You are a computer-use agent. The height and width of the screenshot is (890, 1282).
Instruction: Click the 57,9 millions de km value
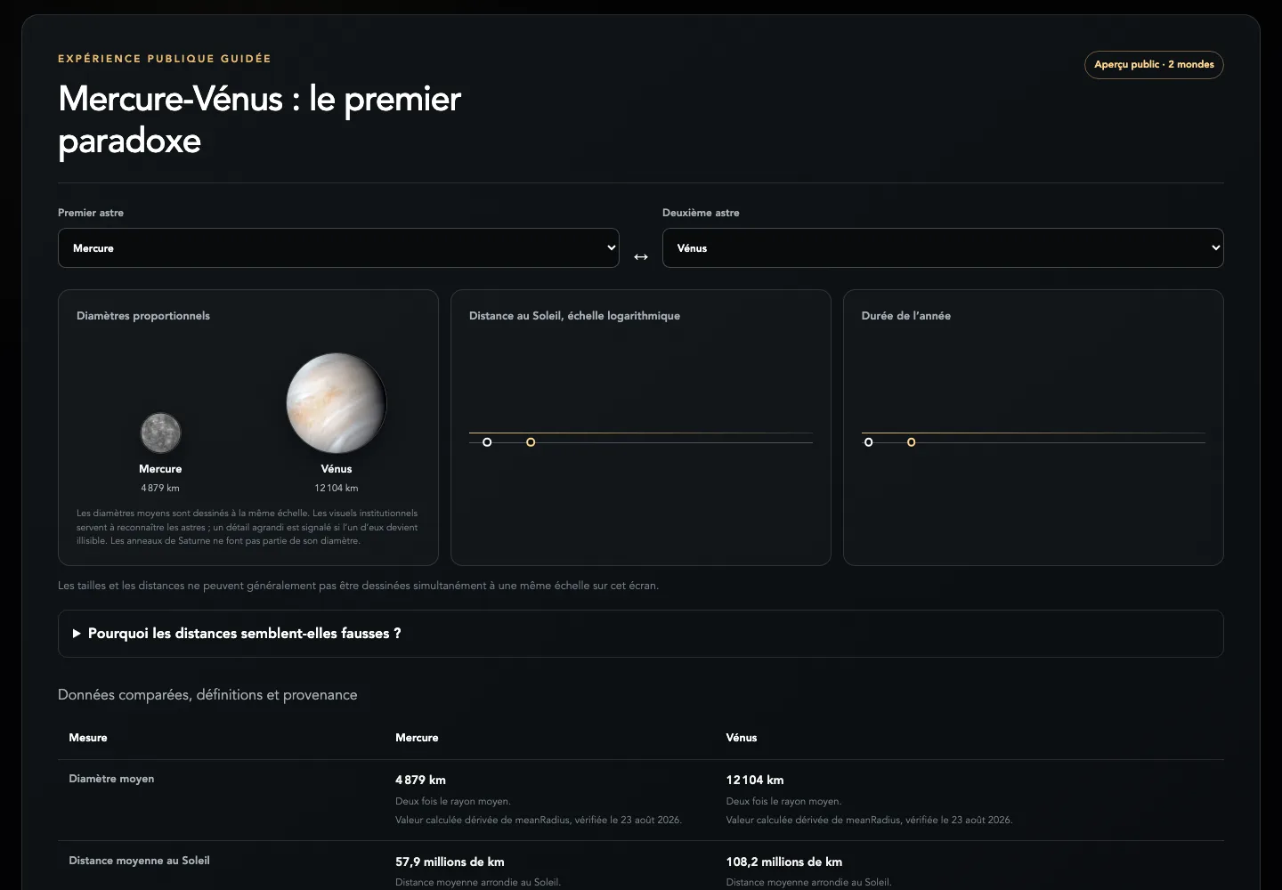click(450, 862)
